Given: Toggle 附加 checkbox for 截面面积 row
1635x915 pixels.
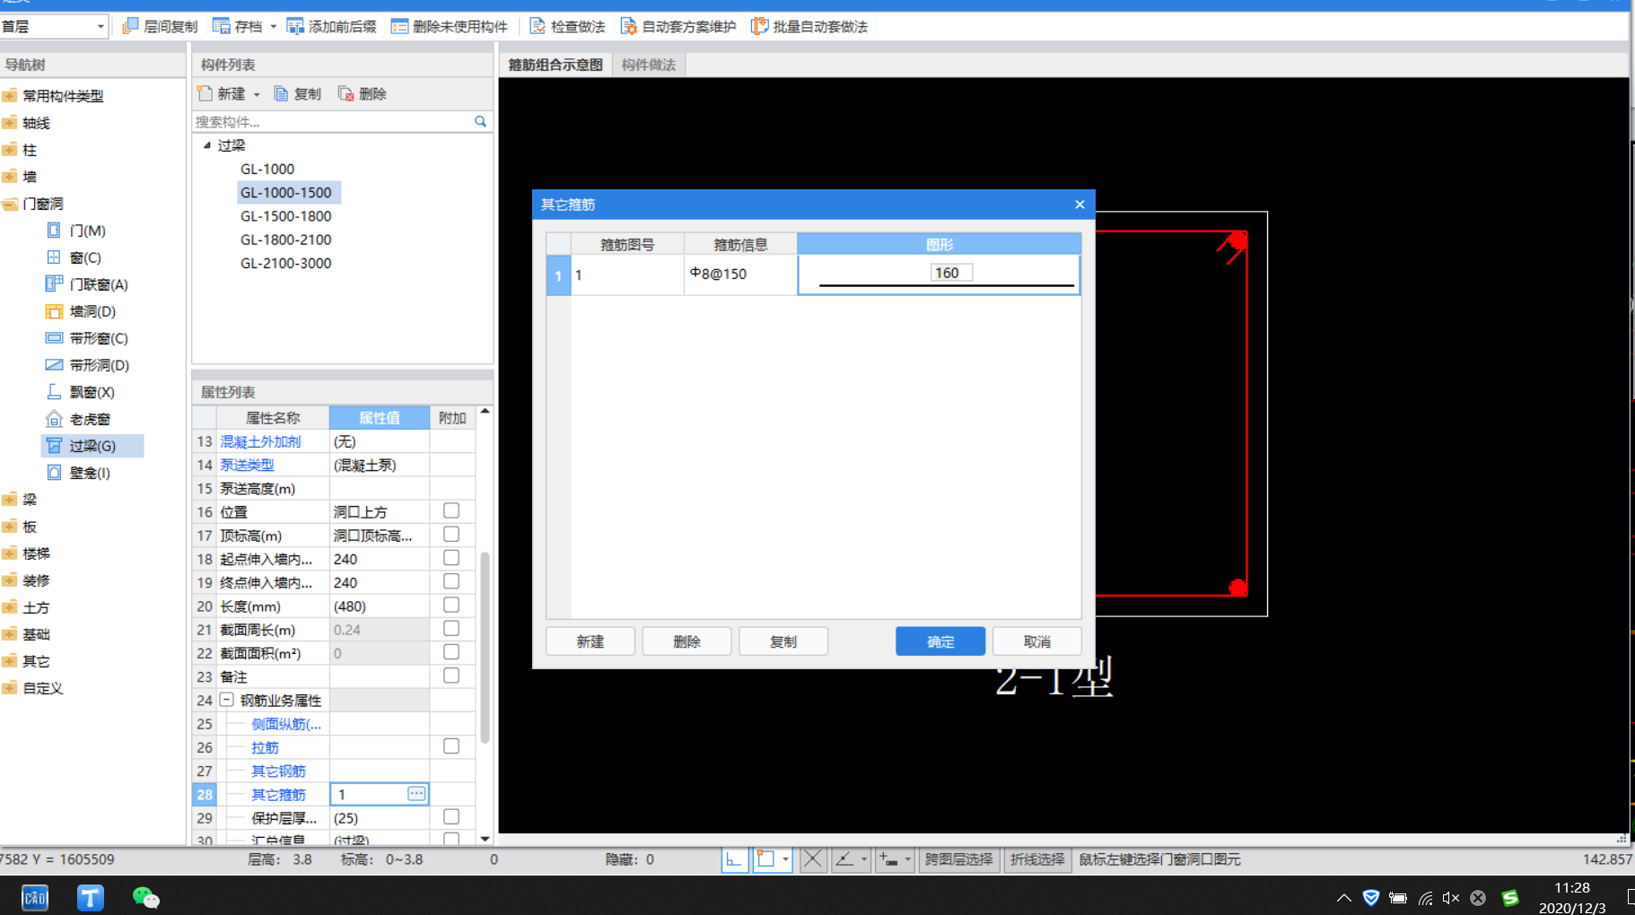Looking at the screenshot, I should [x=451, y=652].
